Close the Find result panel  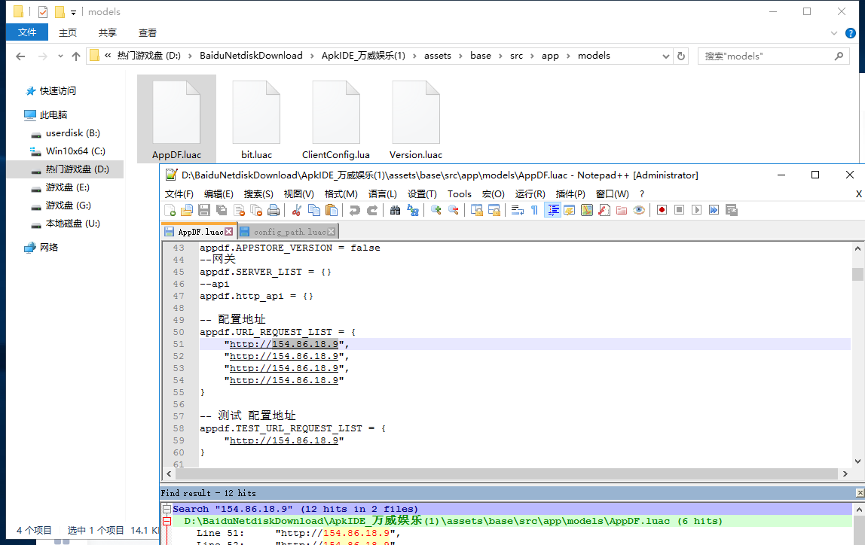click(x=860, y=492)
